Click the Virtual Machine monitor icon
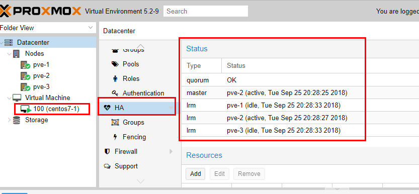The image size is (419, 194). (17, 98)
